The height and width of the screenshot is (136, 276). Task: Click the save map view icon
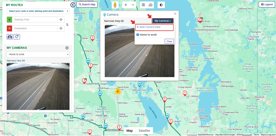point(143,5)
